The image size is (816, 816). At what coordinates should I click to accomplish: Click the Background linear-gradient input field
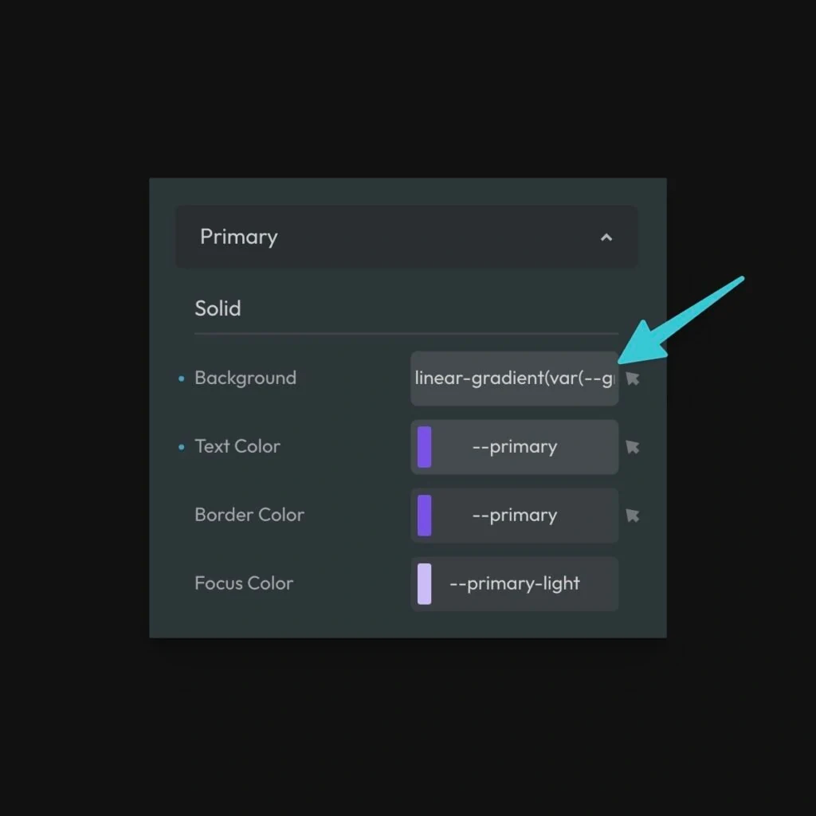(x=514, y=379)
